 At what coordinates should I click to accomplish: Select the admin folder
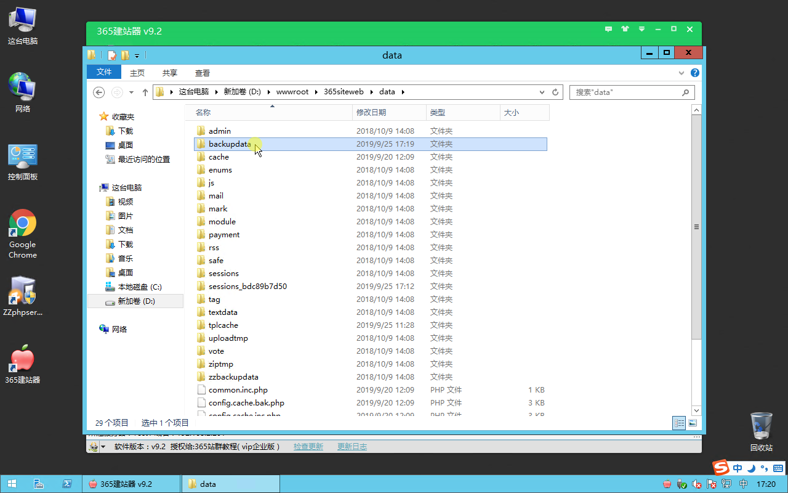370,131
